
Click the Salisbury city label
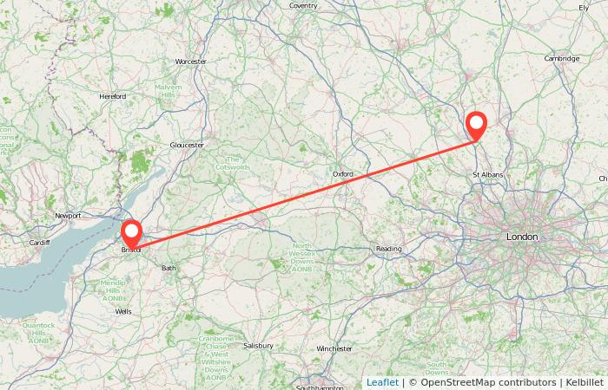pos(258,346)
